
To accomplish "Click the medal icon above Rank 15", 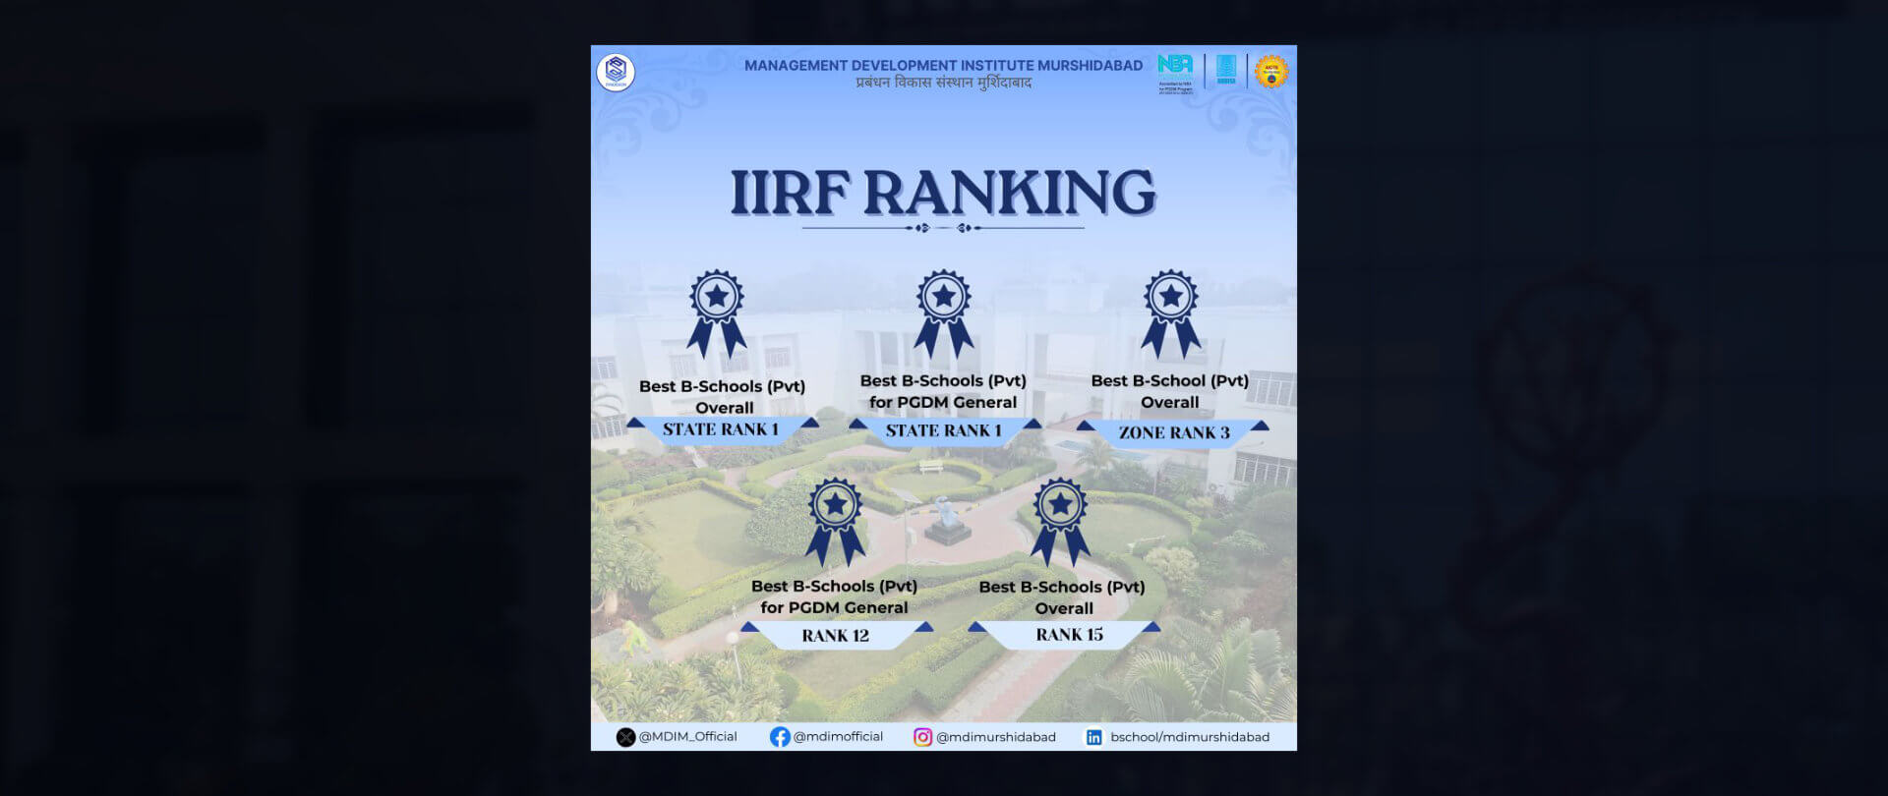I will click(x=1060, y=521).
